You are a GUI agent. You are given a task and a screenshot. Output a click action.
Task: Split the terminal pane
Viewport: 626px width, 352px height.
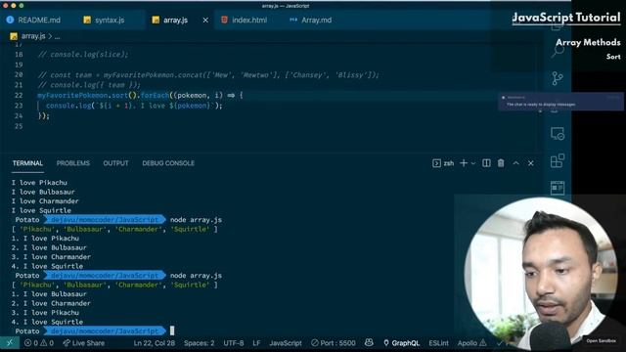coord(486,163)
